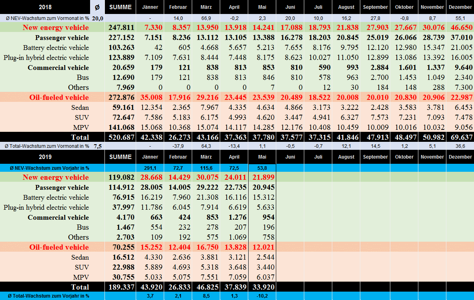Click 2019 MPV März value "7.551"
Image resolution: width=474 pixels, height=300 pixels.
tap(209, 277)
